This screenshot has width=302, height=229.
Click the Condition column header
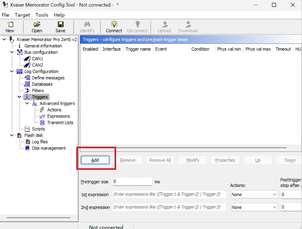[202, 49]
